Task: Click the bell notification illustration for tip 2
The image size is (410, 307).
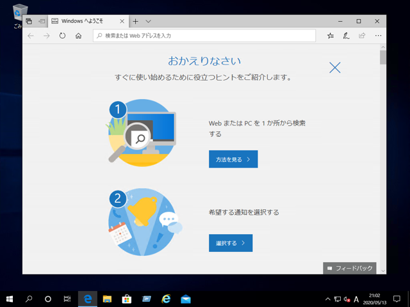Action: point(145,222)
